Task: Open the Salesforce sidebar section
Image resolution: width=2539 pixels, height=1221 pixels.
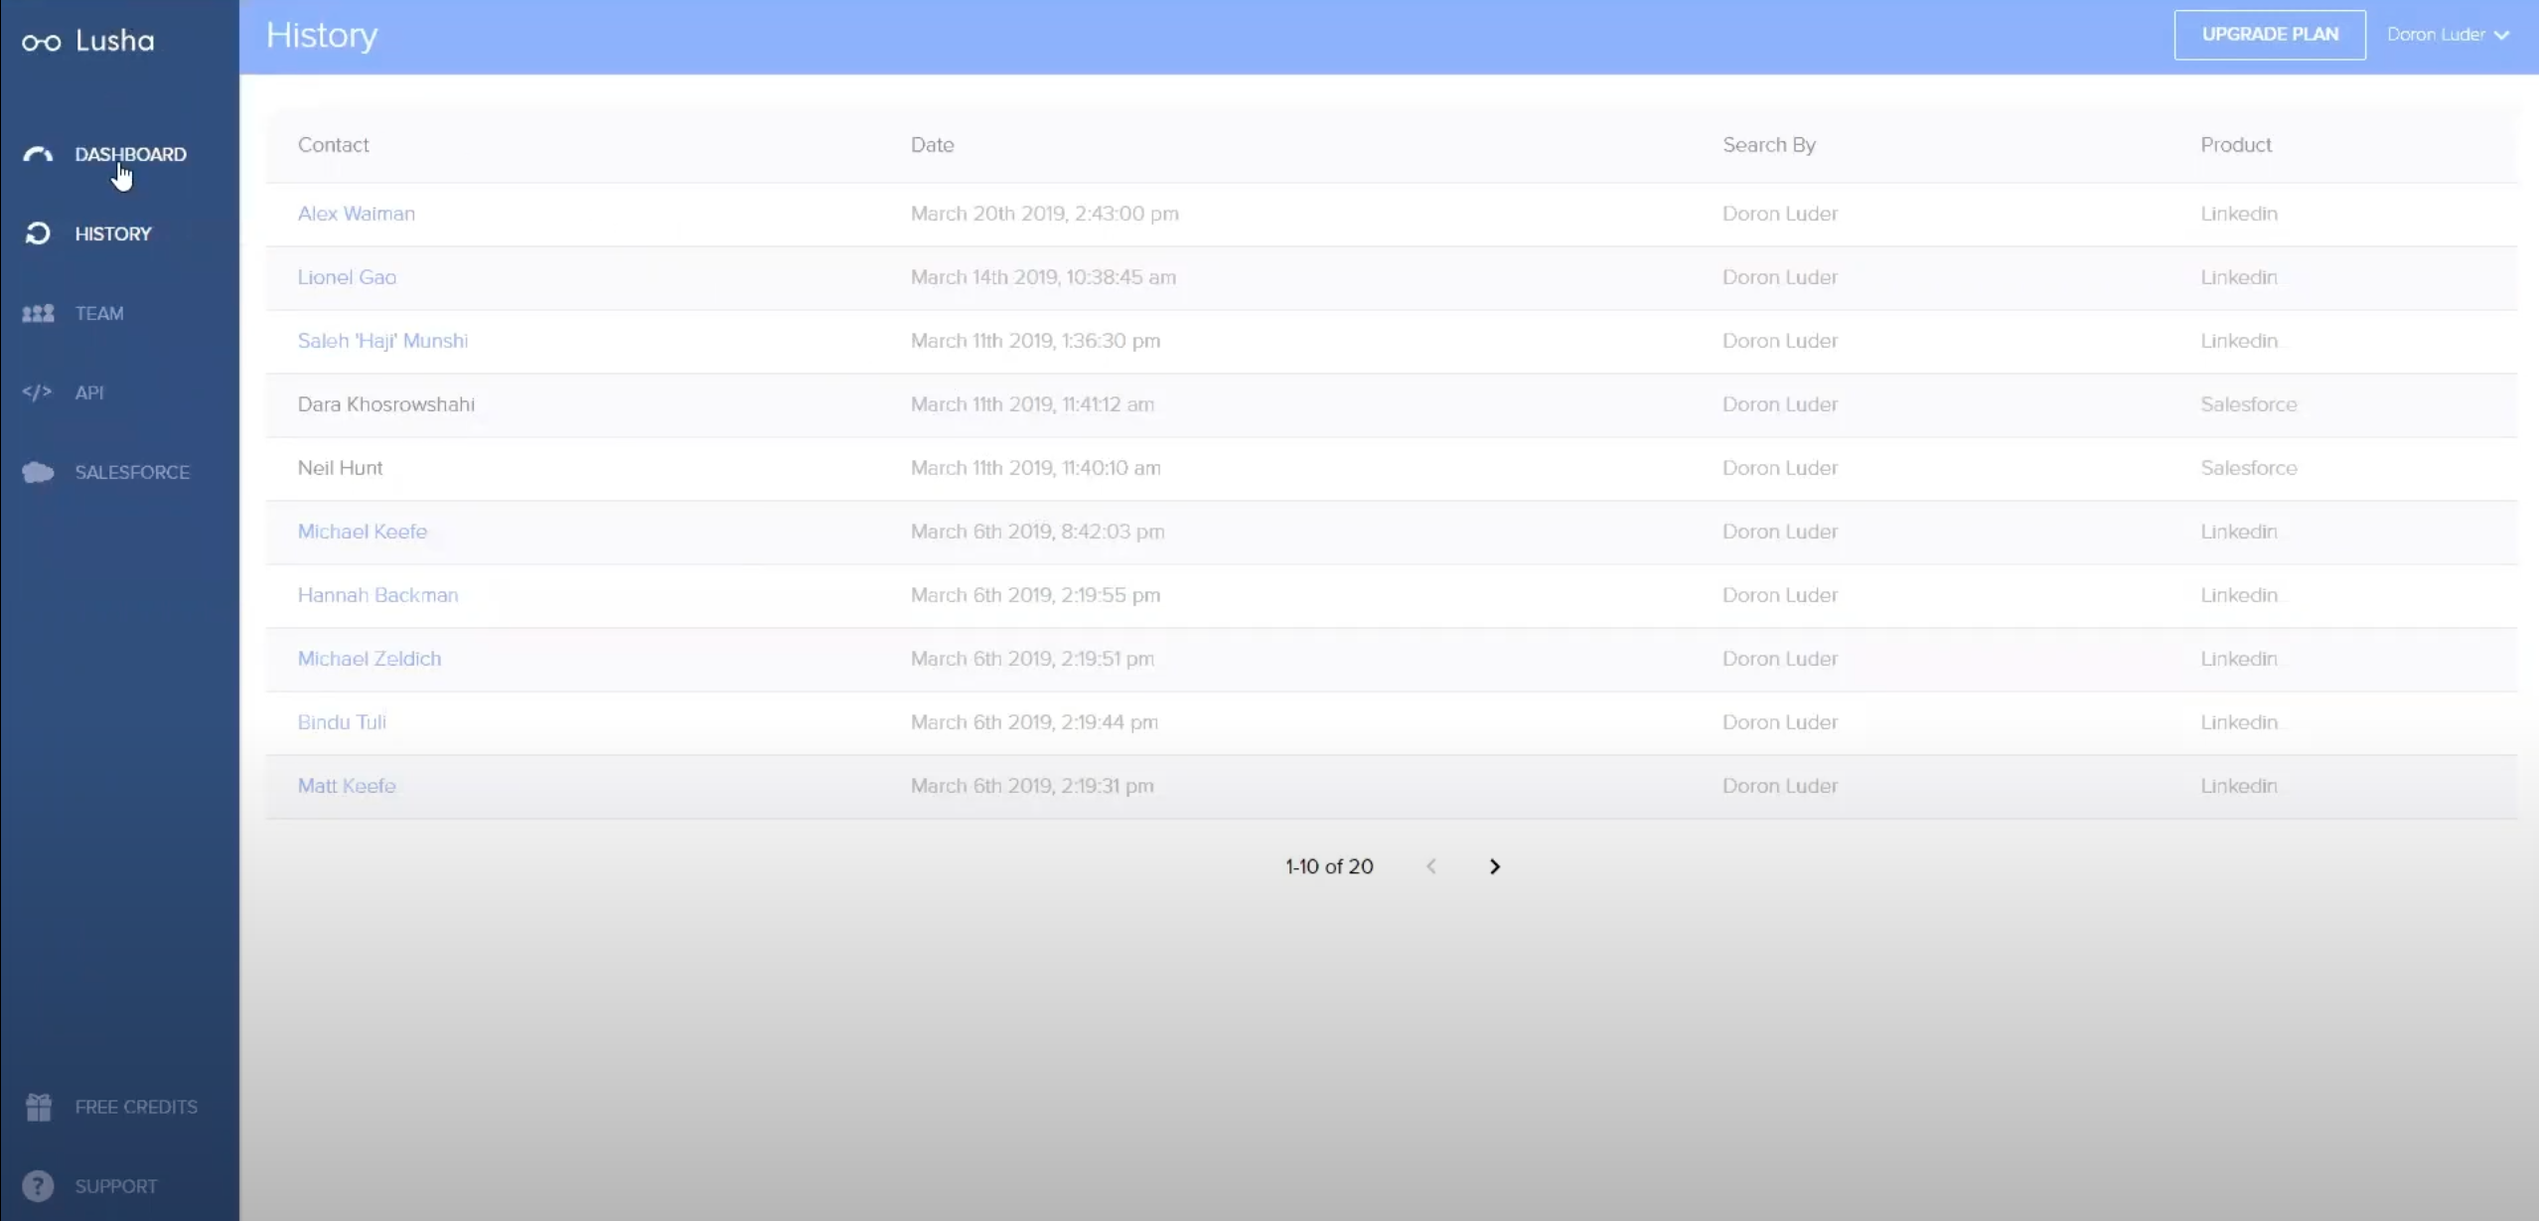Action: (132, 472)
